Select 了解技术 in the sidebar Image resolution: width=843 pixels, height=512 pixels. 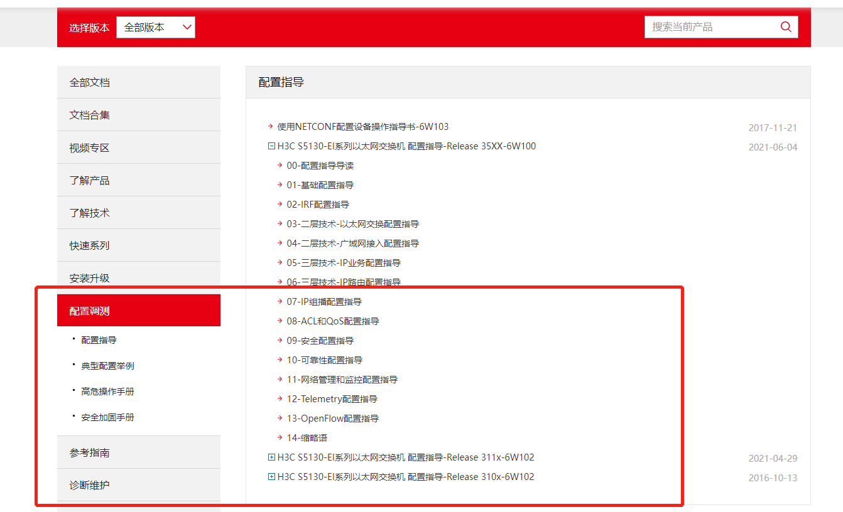click(x=139, y=213)
